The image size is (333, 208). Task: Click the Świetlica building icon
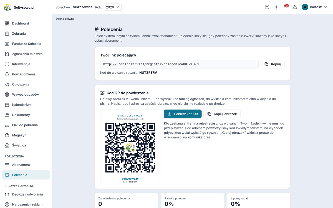click(7, 145)
